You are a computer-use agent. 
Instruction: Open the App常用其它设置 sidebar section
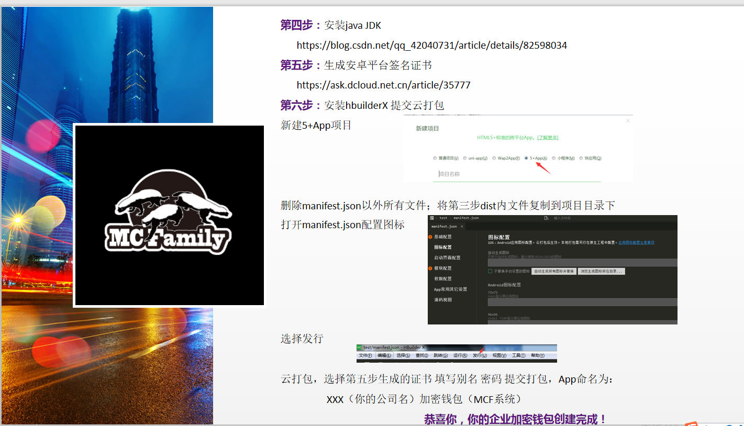(x=450, y=289)
